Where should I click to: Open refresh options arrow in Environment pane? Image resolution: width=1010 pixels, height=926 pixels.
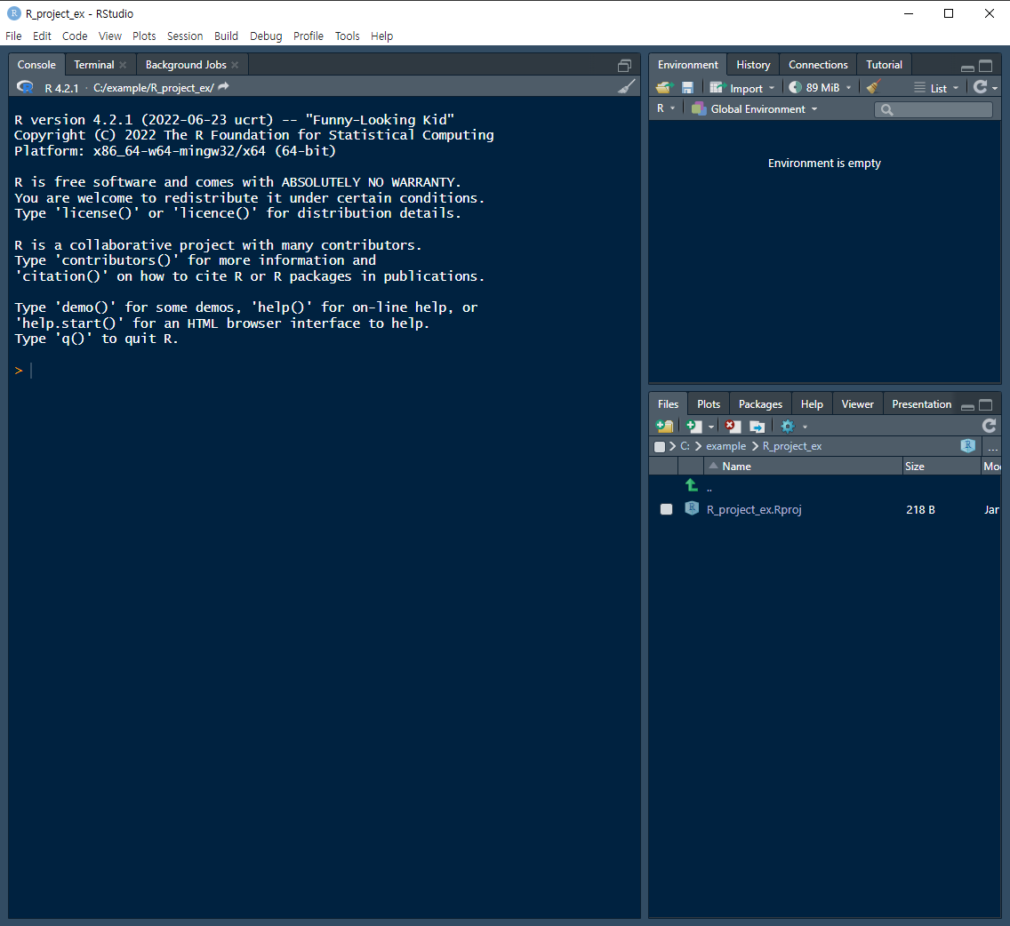pyautogui.click(x=995, y=88)
